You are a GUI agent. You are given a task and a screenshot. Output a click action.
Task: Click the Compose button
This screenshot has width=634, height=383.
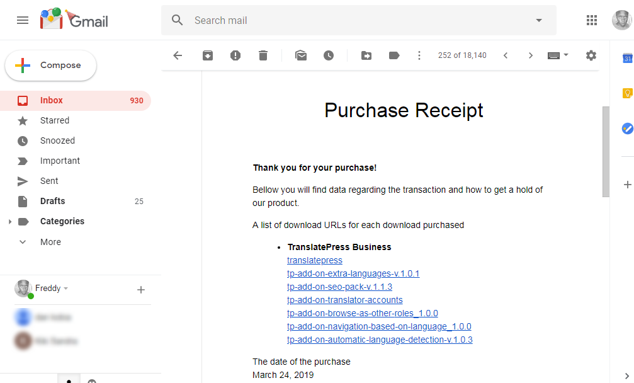[51, 66]
